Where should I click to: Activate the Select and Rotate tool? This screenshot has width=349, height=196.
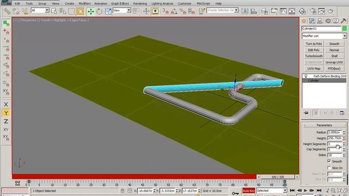tap(99, 11)
